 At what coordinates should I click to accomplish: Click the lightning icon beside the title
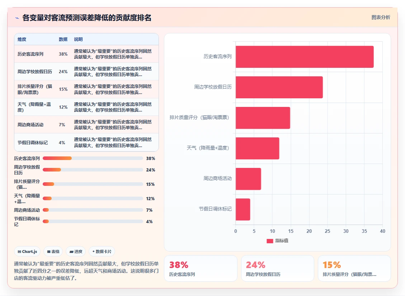pos(17,18)
